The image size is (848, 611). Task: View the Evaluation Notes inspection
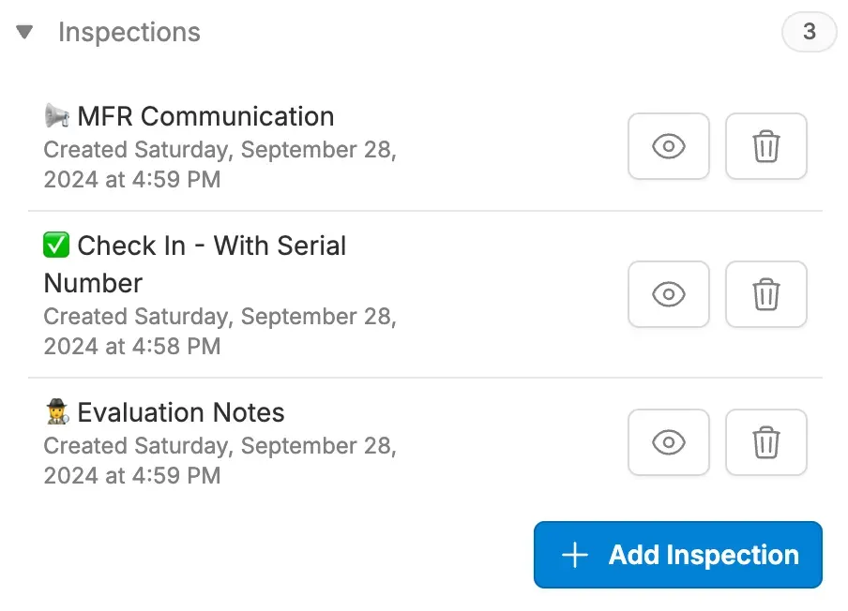669,442
